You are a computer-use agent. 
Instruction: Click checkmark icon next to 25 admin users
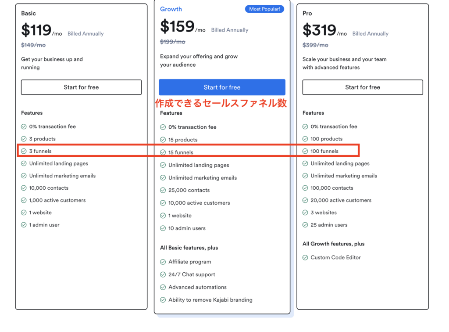pyautogui.click(x=305, y=225)
